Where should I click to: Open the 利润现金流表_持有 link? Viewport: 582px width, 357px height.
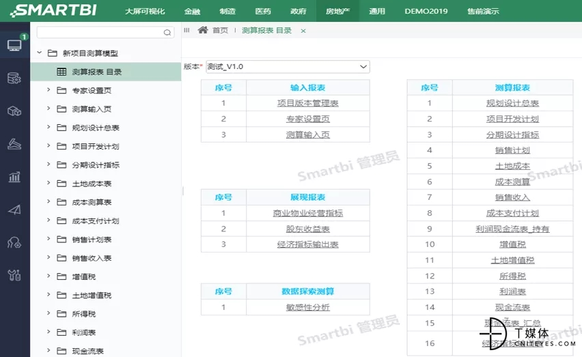(512, 229)
